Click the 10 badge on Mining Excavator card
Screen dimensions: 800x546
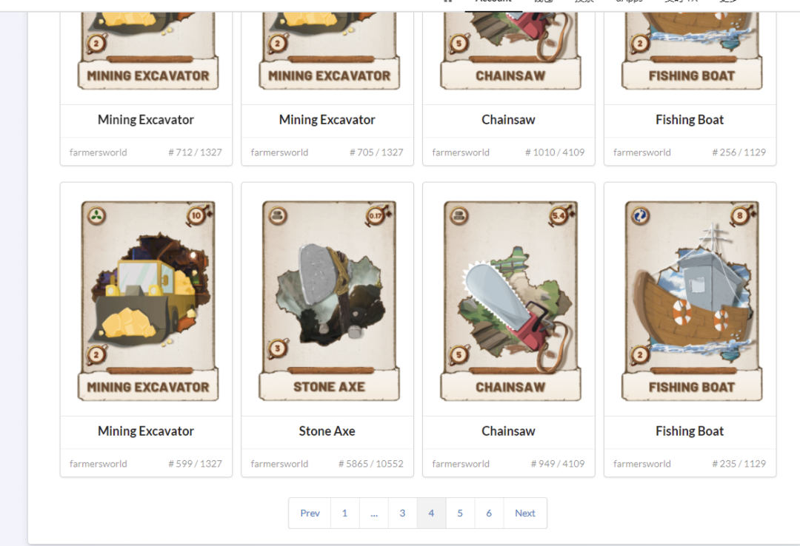(x=196, y=215)
